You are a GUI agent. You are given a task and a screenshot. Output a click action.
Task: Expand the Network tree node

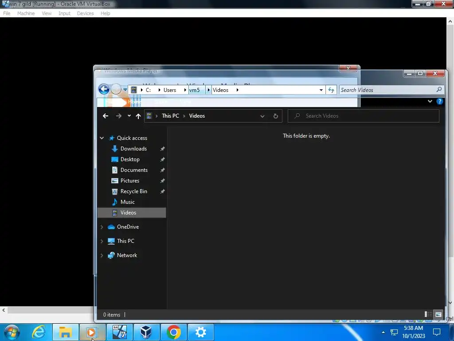102,255
